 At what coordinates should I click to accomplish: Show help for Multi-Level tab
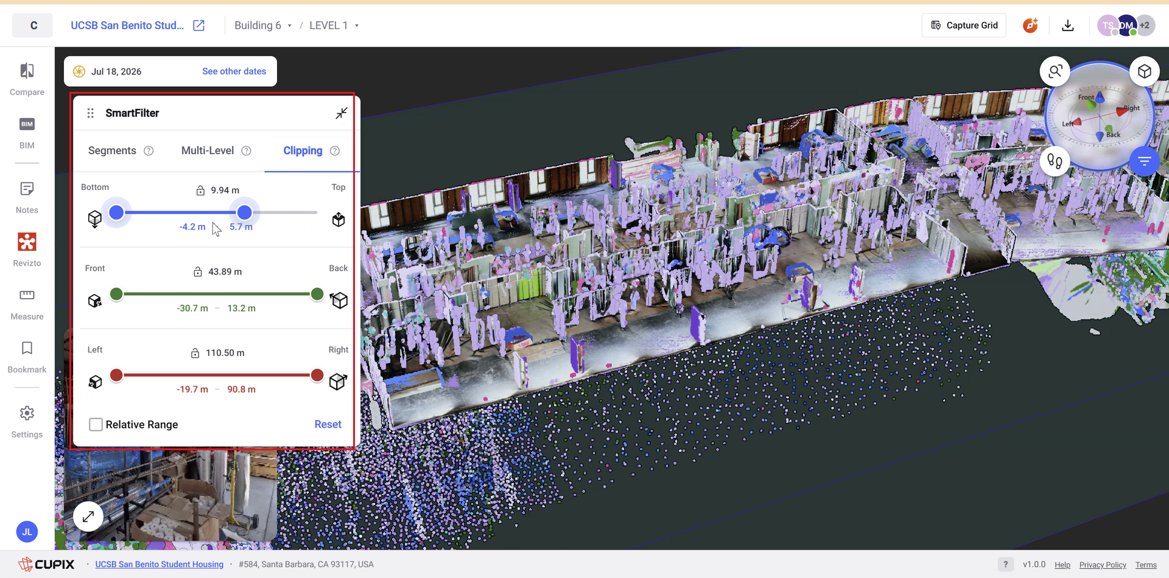246,151
